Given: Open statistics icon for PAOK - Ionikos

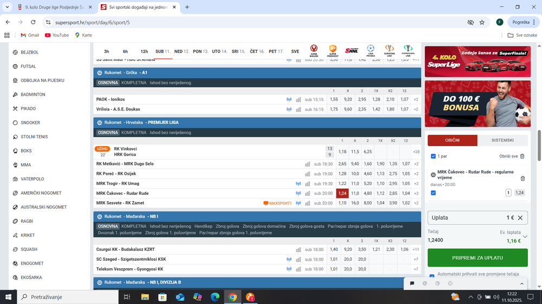Looking at the screenshot, I should (299, 100).
